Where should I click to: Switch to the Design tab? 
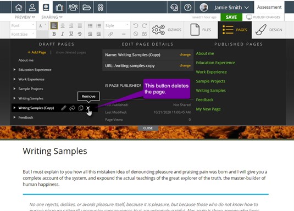(x=269, y=30)
